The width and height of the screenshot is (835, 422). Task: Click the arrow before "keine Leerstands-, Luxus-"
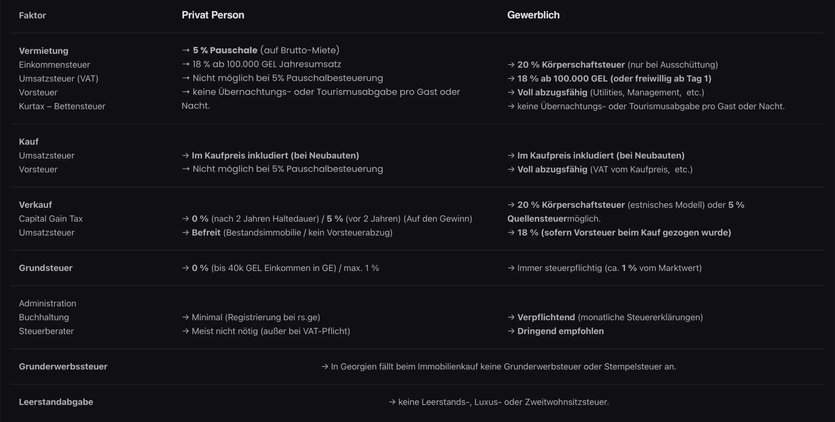click(392, 402)
